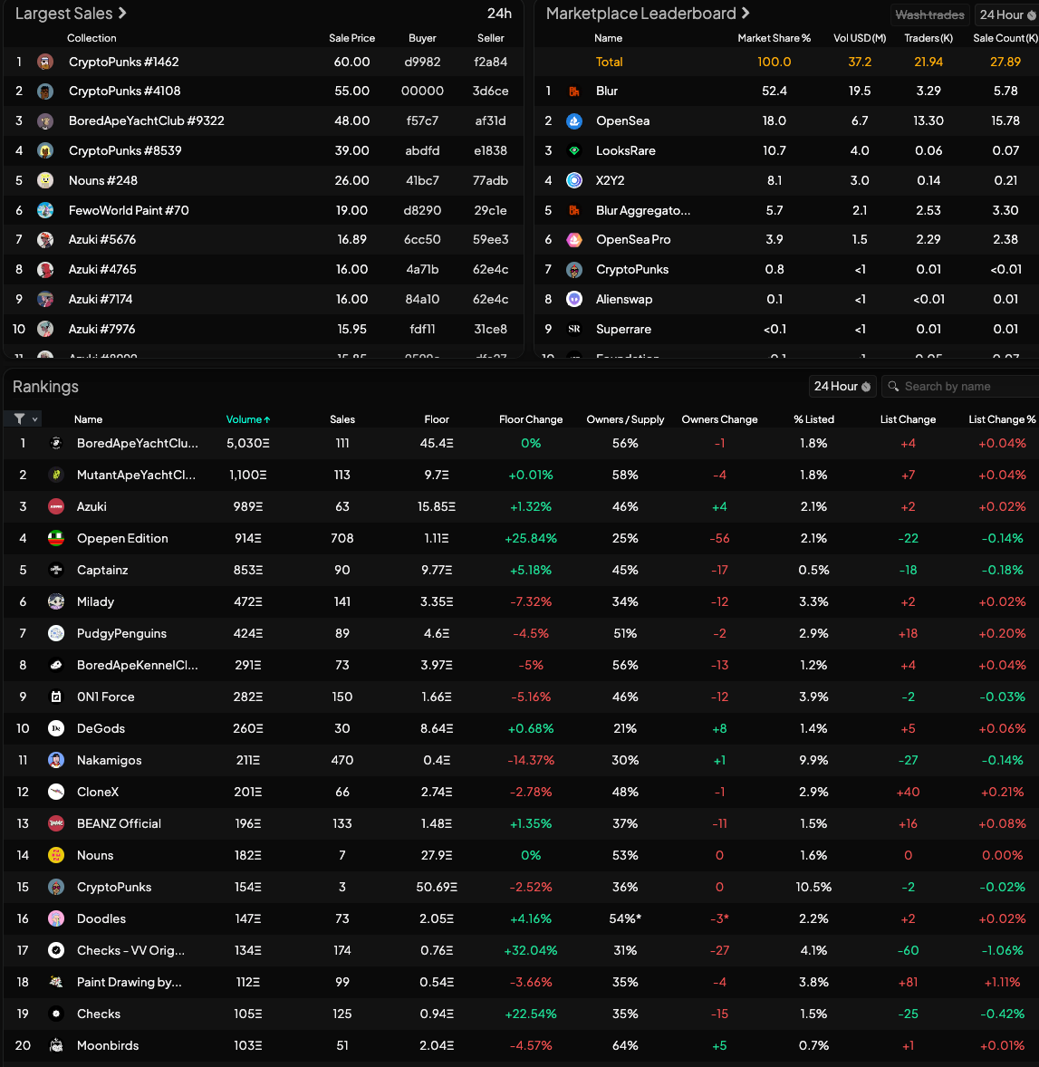Screen dimensions: 1039x1067
Task: Sort Rankings by Floor column
Action: pos(436,420)
